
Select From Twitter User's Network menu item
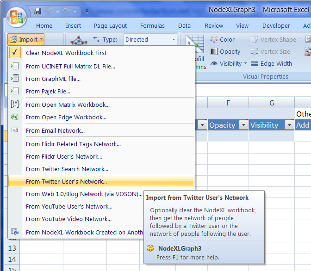pyautogui.click(x=66, y=182)
